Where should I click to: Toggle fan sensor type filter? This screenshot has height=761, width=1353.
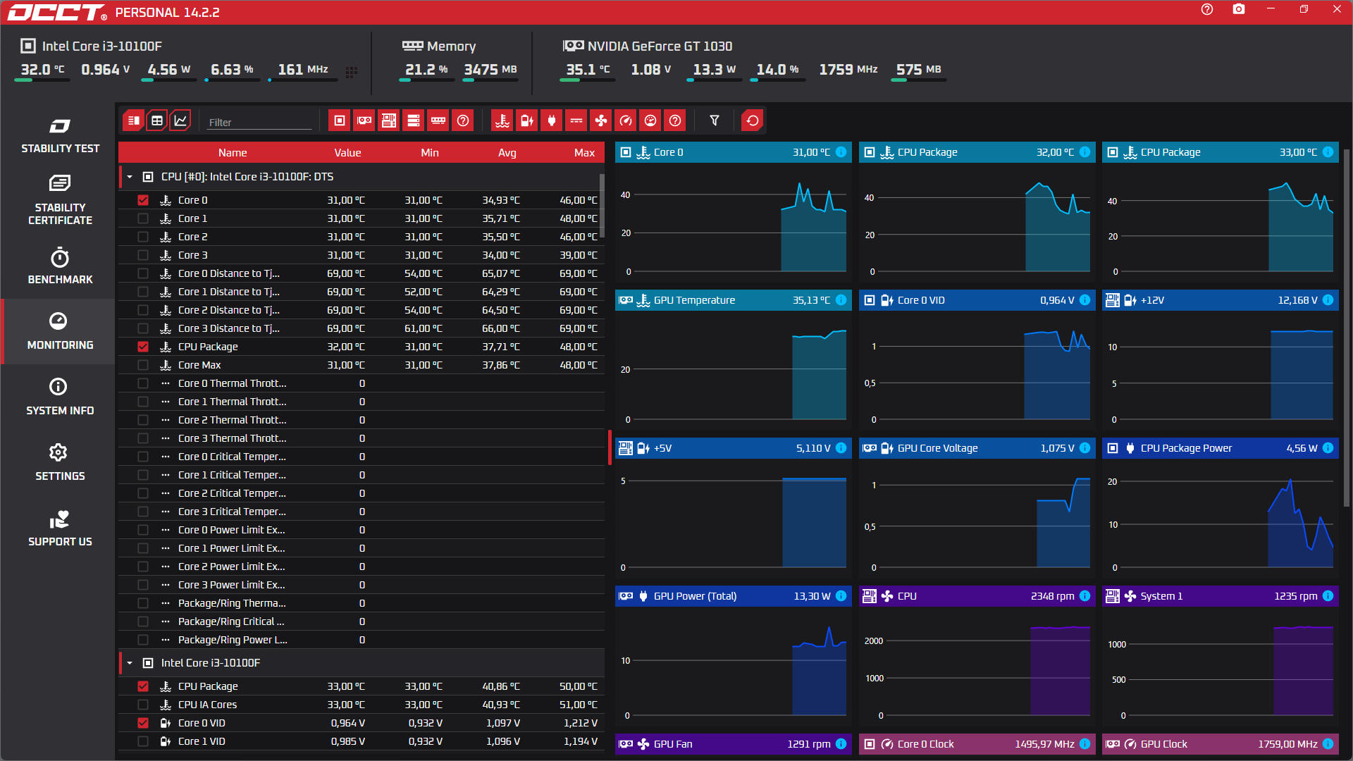[x=601, y=120]
